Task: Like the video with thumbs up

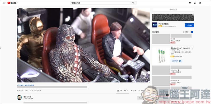Action: tap(118, 91)
